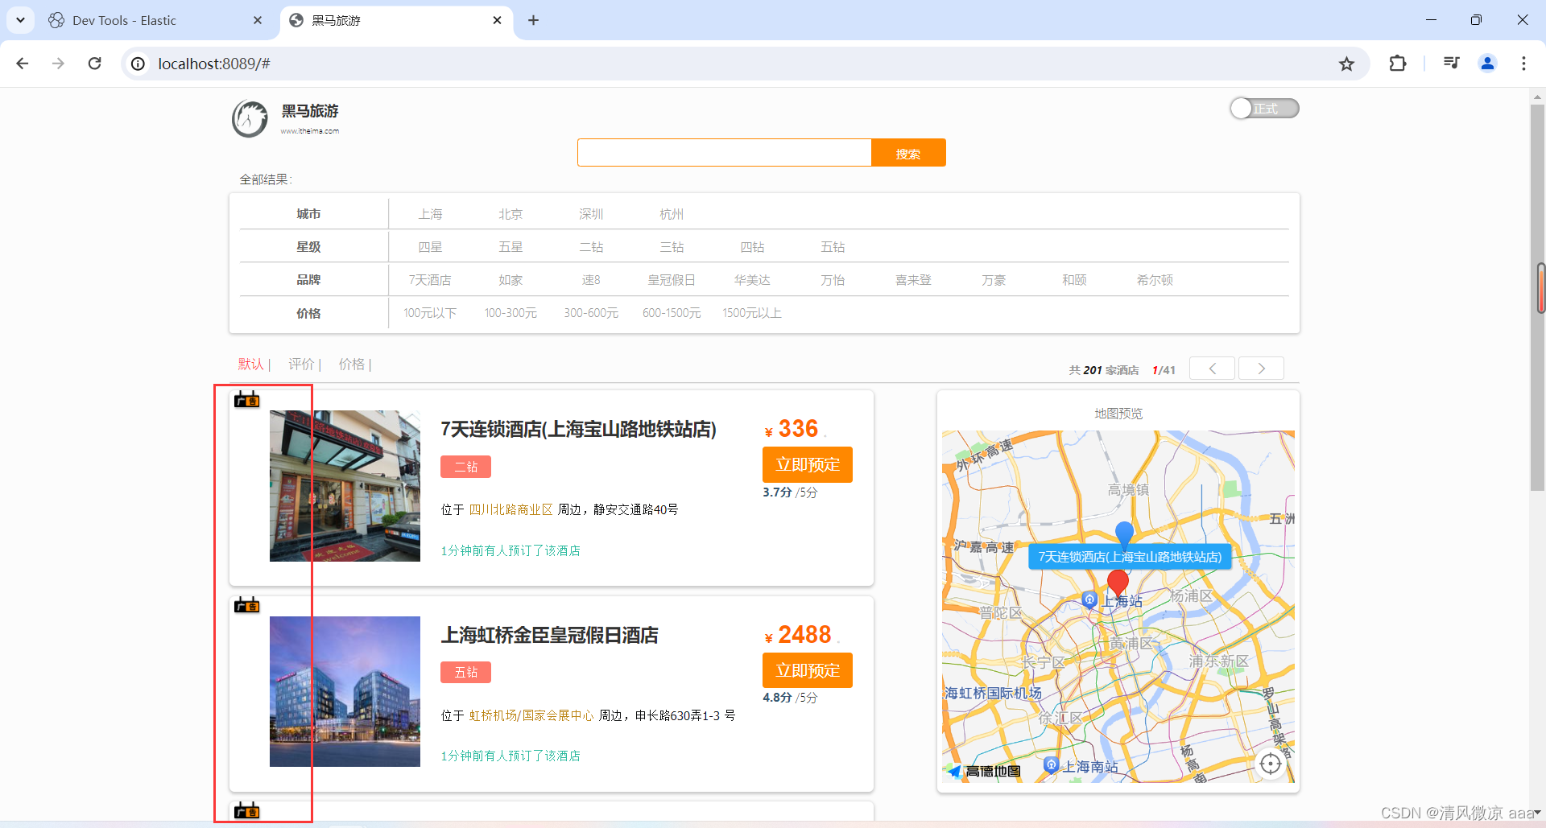Open the media control icon
1546x828 pixels.
[1451, 64]
